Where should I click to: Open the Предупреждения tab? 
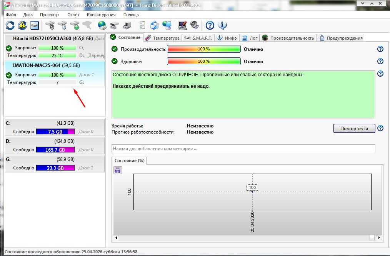pyautogui.click(x=340, y=38)
